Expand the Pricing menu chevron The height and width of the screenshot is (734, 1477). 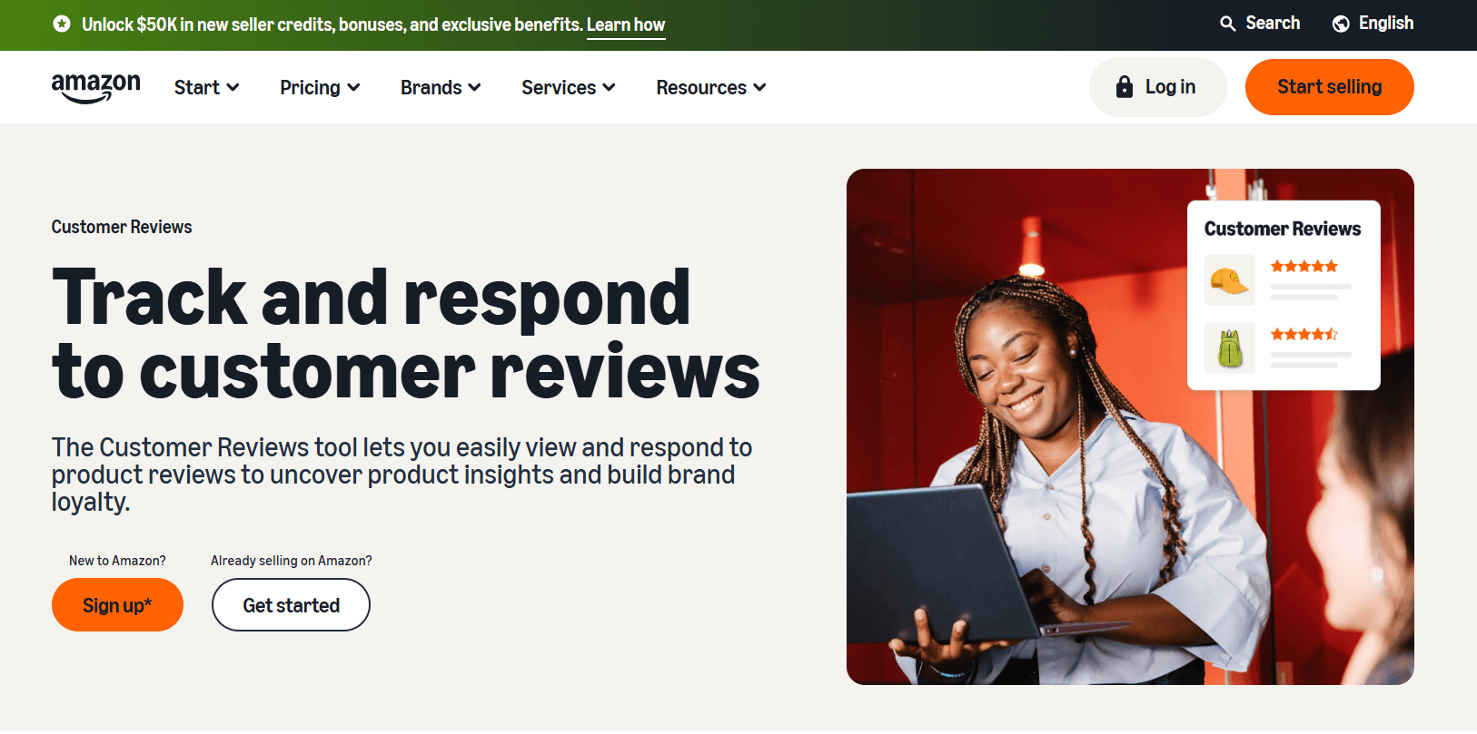(353, 87)
